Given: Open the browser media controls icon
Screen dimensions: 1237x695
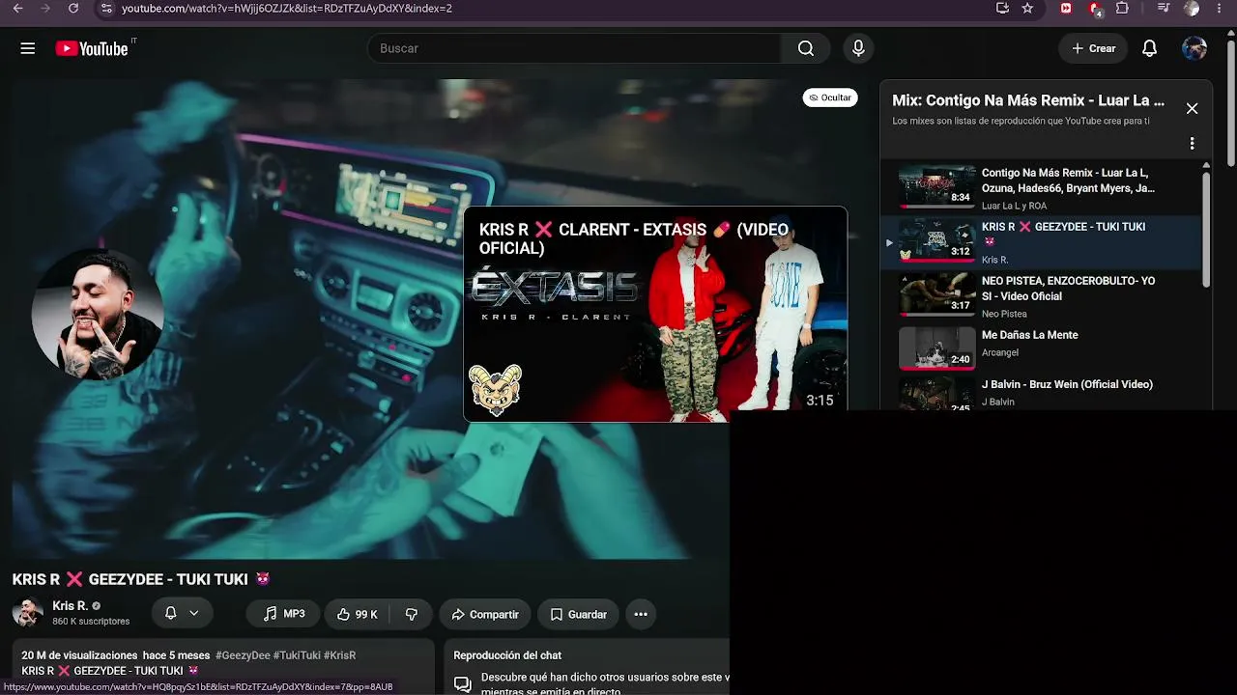Looking at the screenshot, I should pos(1164,9).
